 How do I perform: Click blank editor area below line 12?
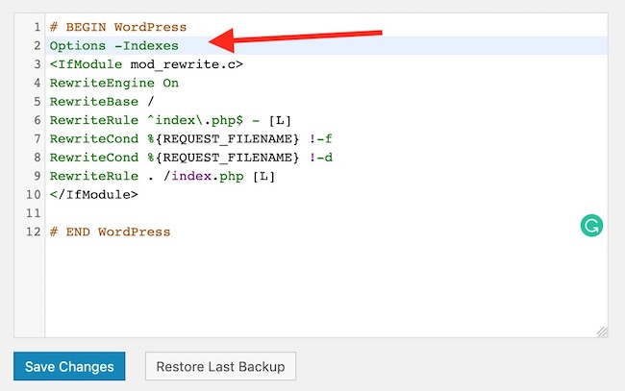click(x=288, y=288)
